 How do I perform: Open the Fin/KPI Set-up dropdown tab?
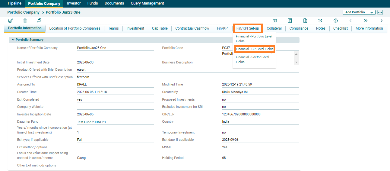[248, 28]
